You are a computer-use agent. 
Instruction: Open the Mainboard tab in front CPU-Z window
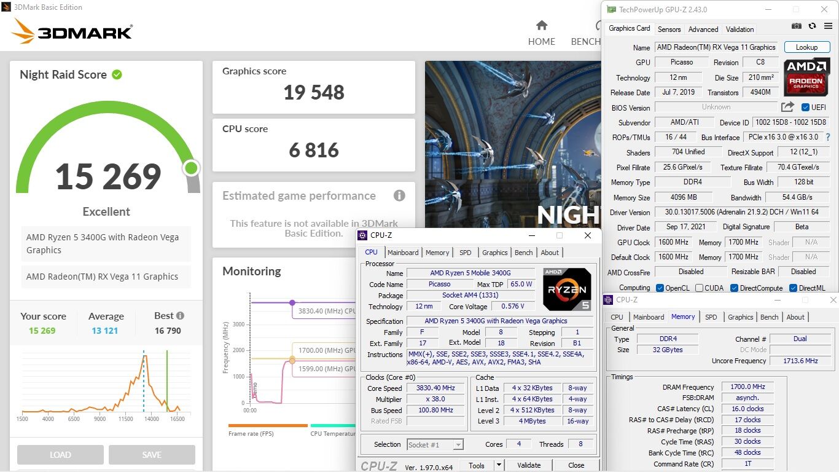click(403, 253)
